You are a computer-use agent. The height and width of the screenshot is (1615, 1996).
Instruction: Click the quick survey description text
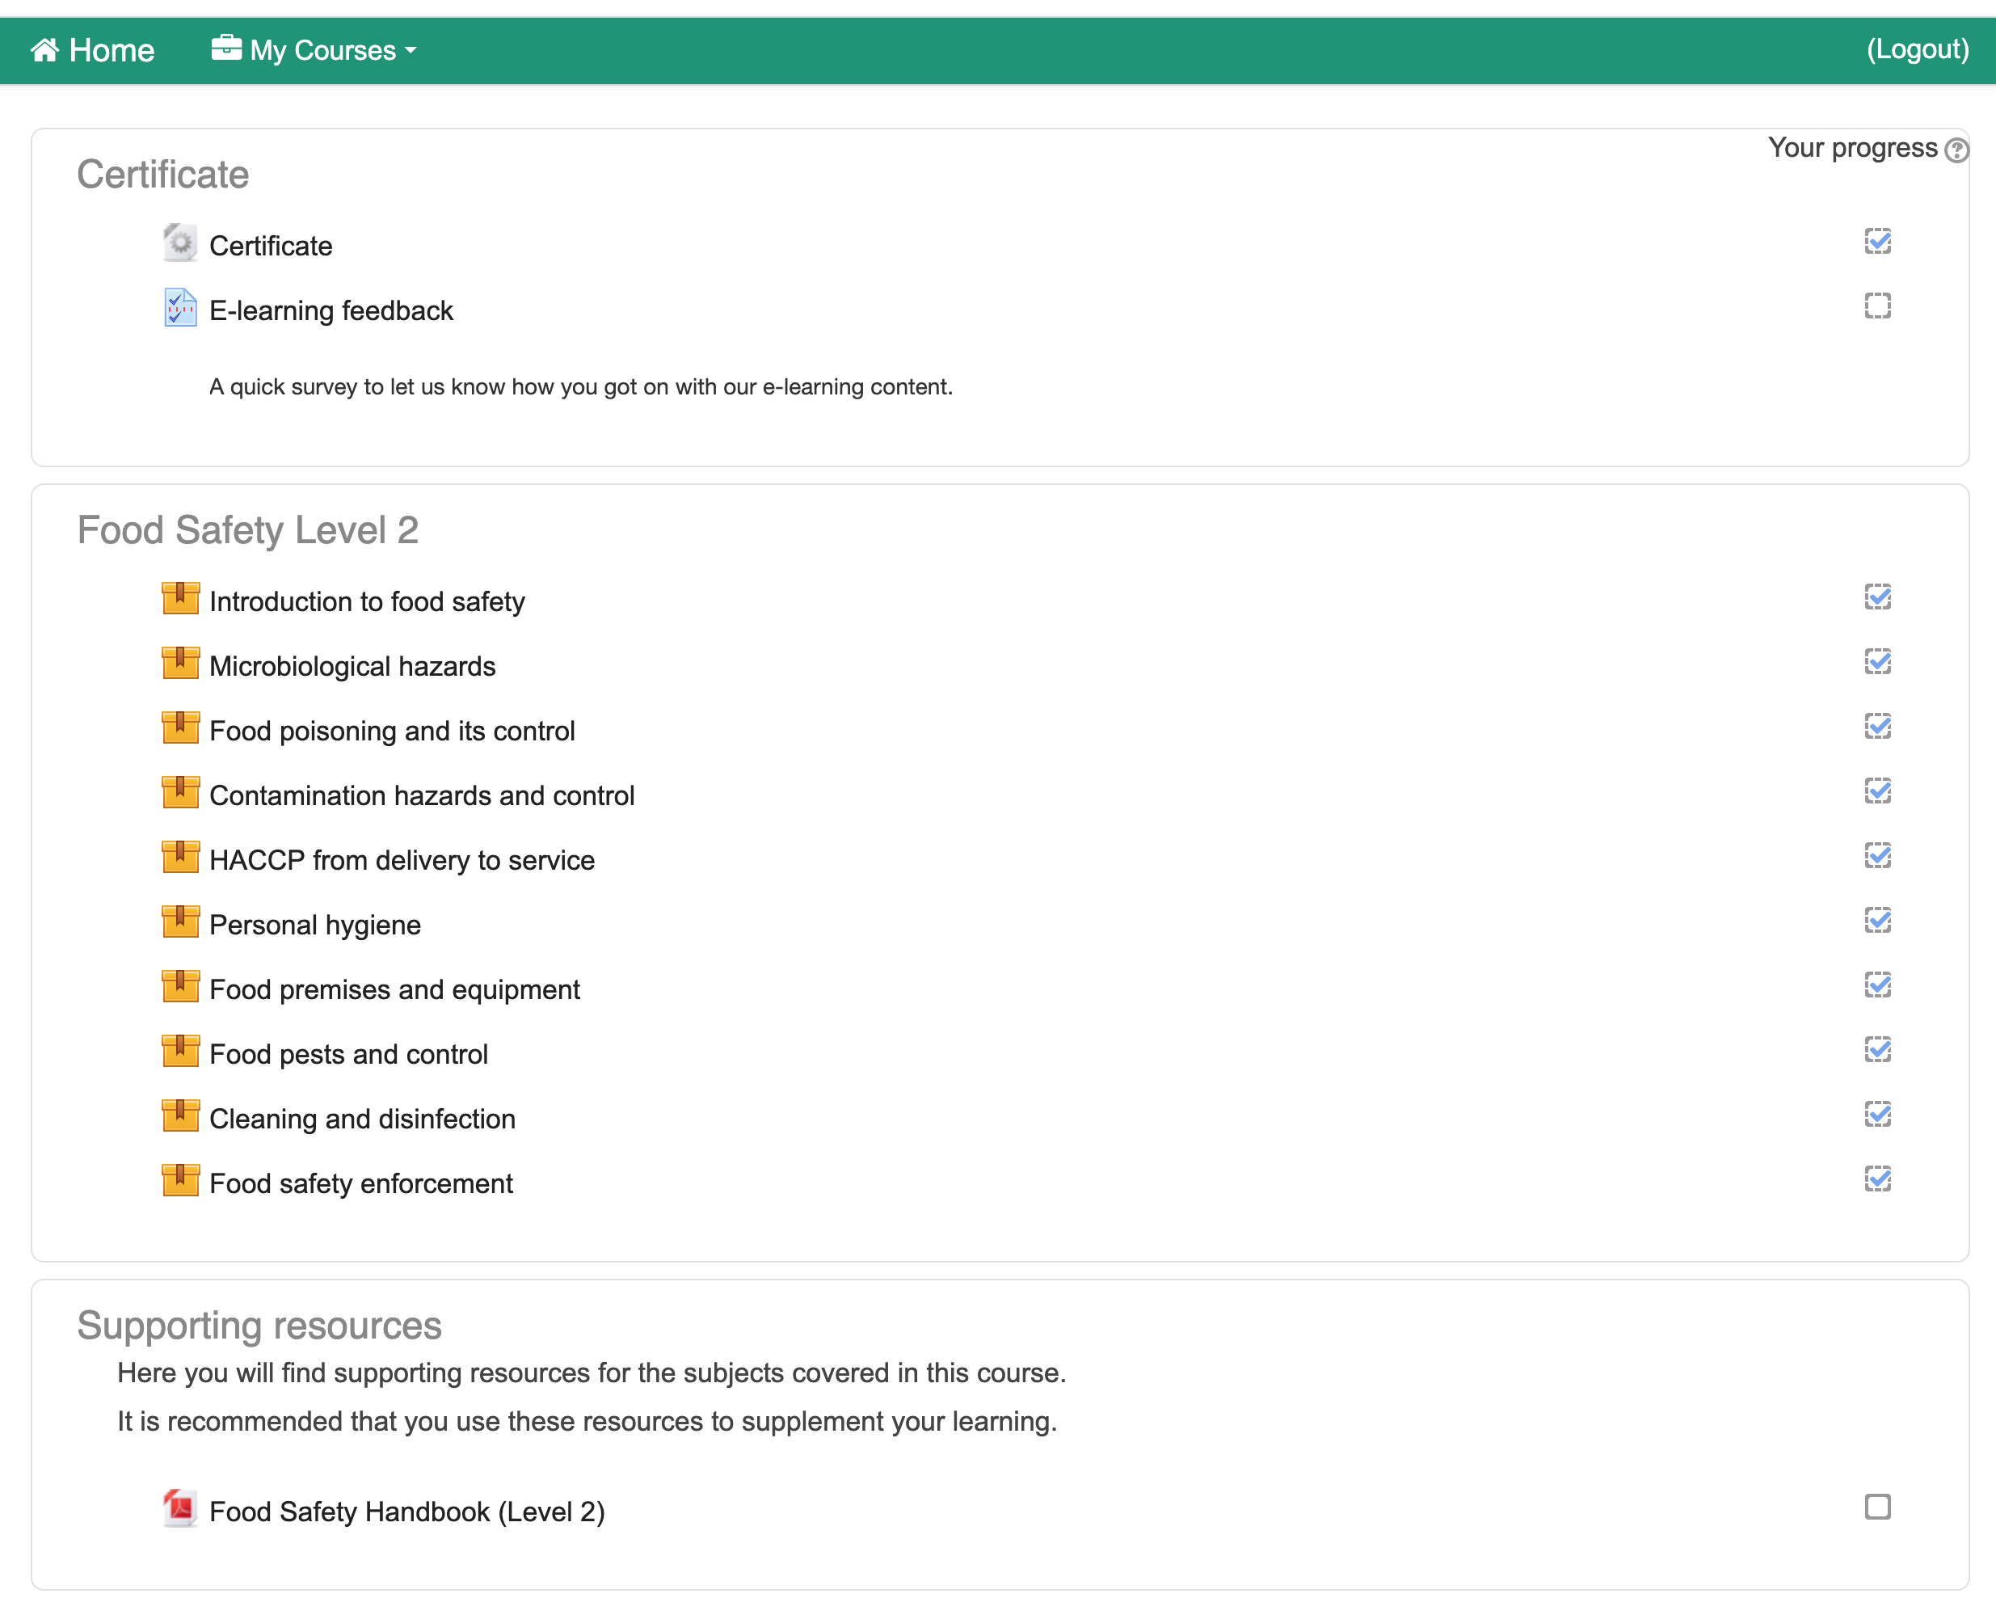(x=580, y=386)
